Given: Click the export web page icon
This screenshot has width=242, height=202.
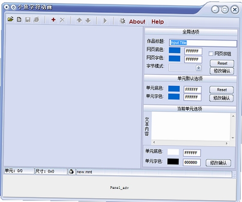Looking at the screenshot, I should click(37, 20).
